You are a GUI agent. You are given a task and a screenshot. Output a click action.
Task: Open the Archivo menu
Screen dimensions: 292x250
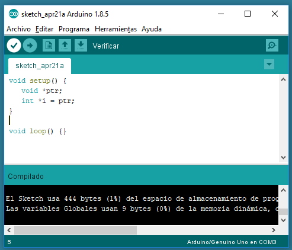[x=18, y=29]
